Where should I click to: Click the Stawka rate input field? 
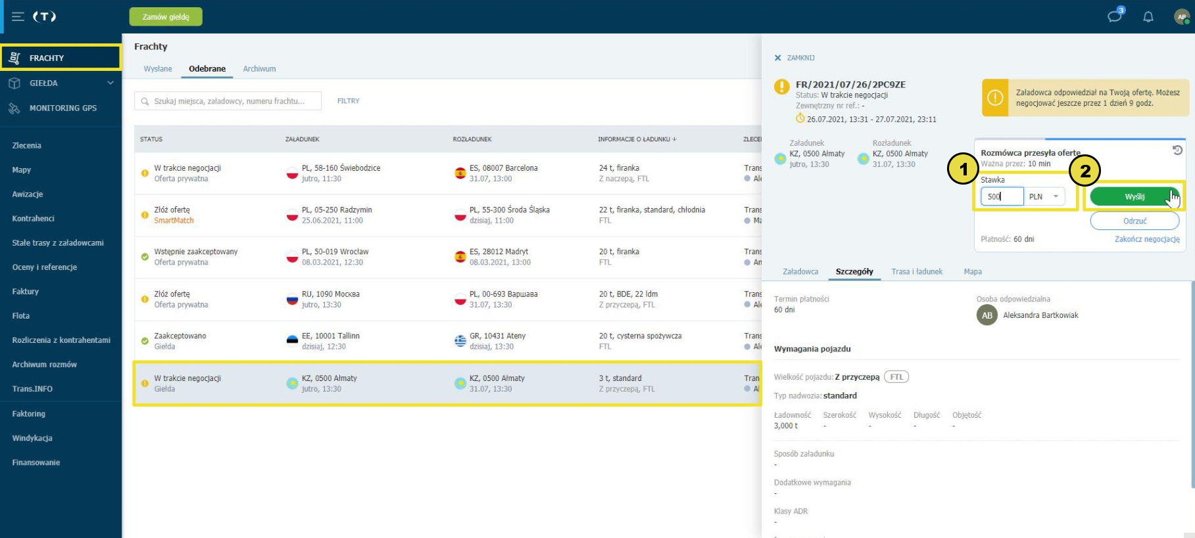[1002, 196]
